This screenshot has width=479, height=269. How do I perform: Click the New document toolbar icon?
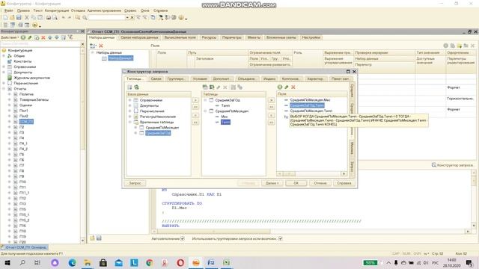[5, 18]
